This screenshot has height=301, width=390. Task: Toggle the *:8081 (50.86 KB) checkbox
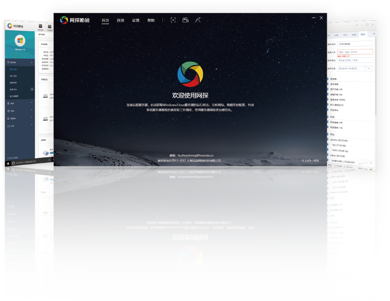[328, 149]
